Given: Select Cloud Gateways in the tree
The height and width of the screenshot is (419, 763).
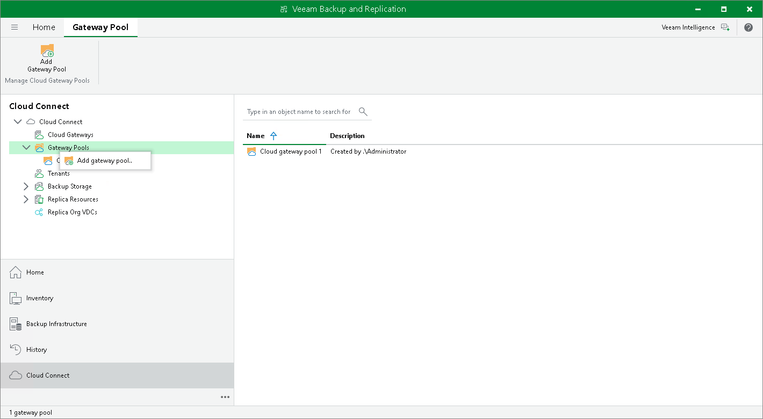Looking at the screenshot, I should (x=70, y=135).
